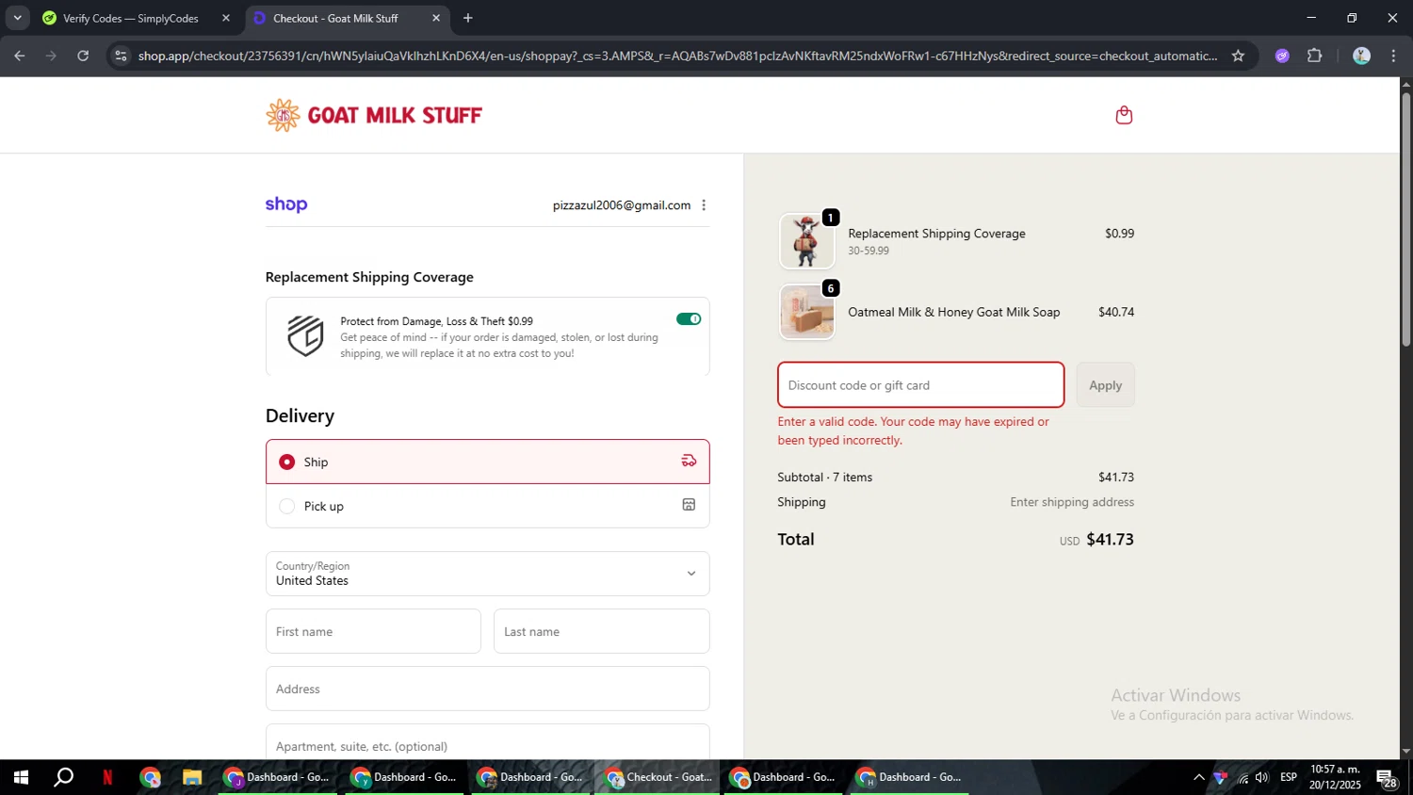Expand the Country/Region dropdown
This screenshot has height=795, width=1413.
click(487, 574)
